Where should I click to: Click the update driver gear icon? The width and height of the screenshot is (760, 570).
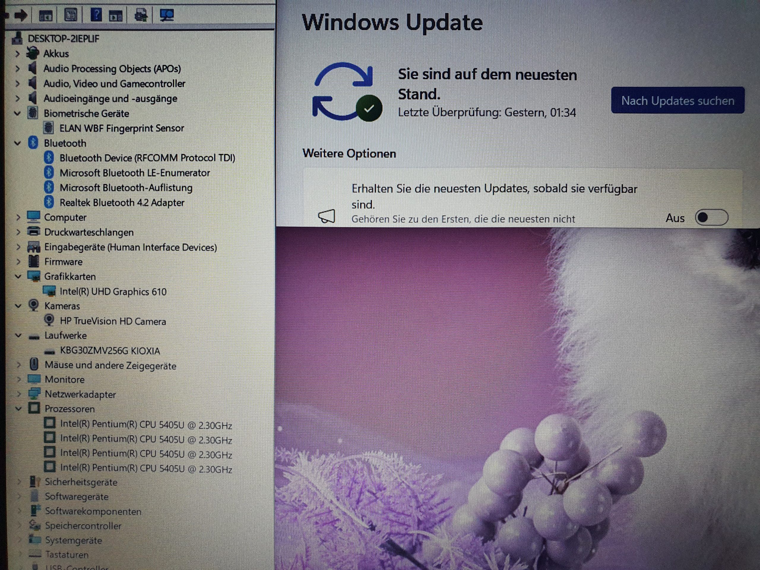pyautogui.click(x=140, y=15)
